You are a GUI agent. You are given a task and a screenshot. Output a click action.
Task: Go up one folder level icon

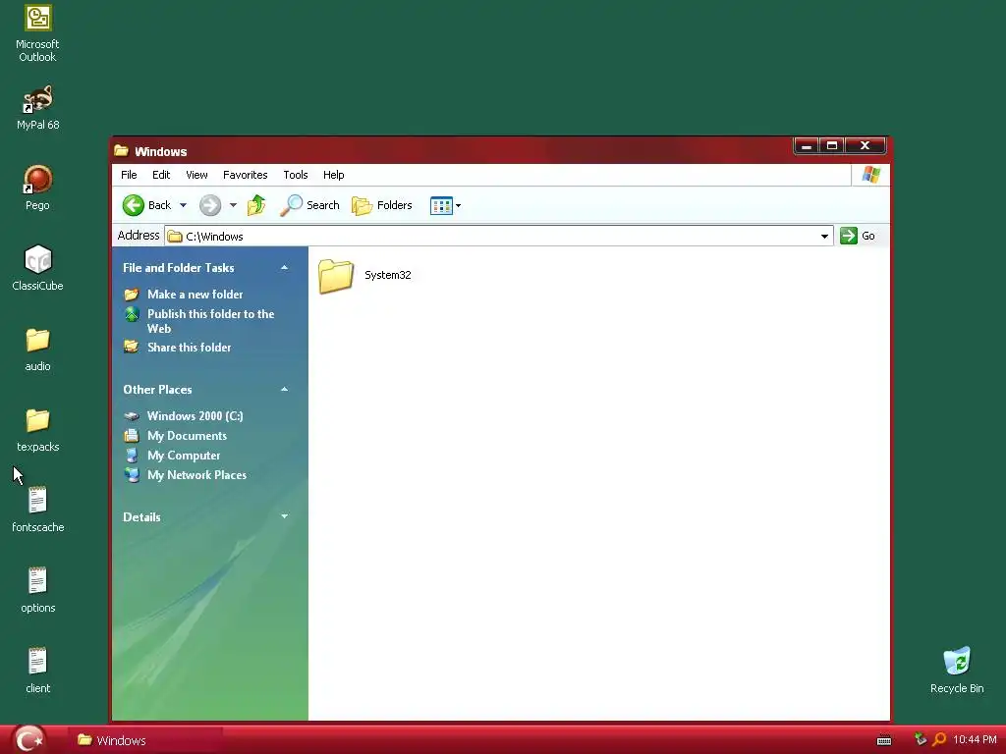[256, 205]
